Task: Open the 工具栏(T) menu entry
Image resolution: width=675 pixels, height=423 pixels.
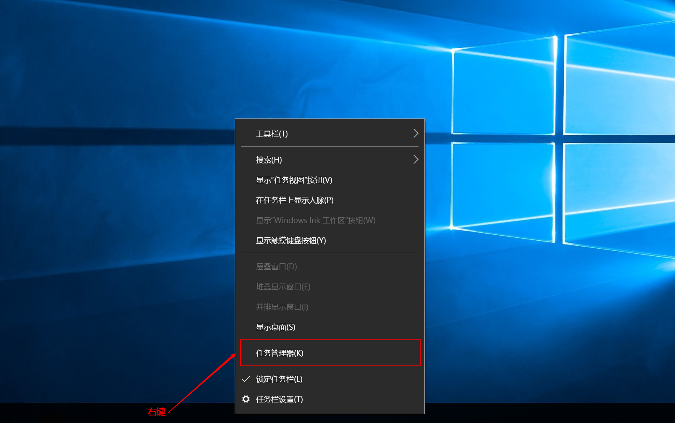Action: click(x=272, y=134)
